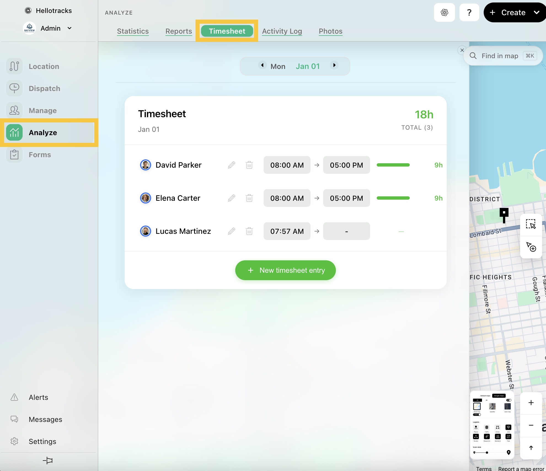Open the Terms link on map
The height and width of the screenshot is (471, 546).
click(x=484, y=469)
